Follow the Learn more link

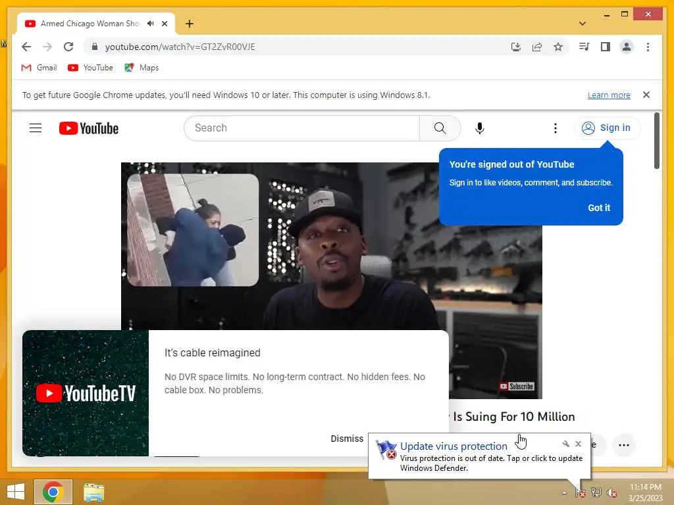(x=609, y=95)
